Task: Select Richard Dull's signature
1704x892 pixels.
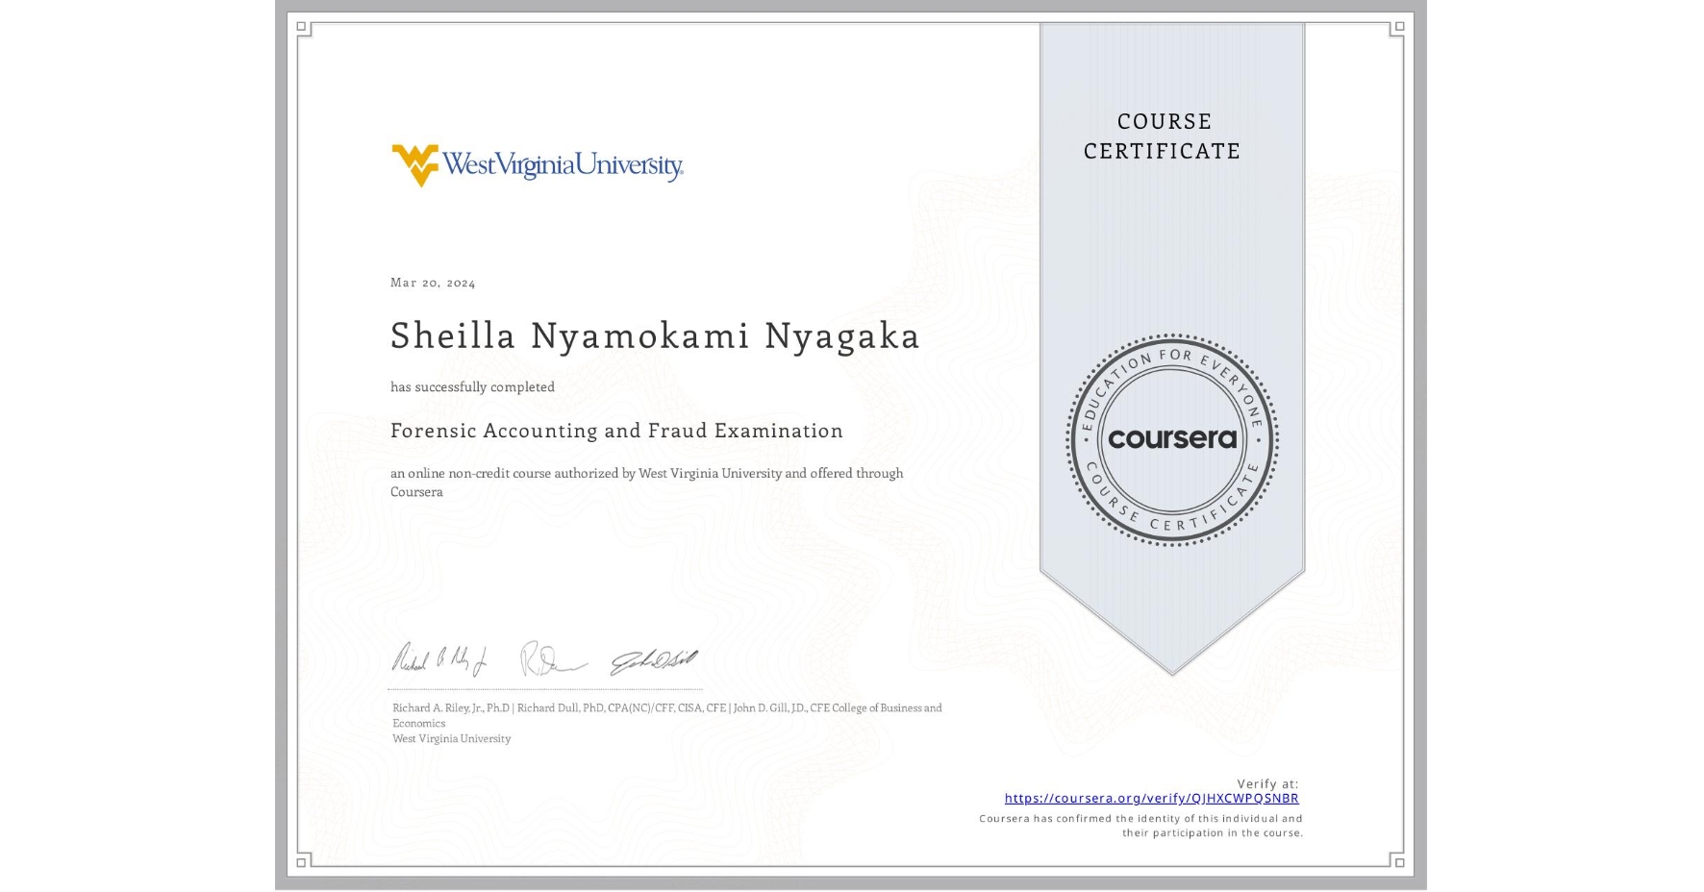Action: pyautogui.click(x=553, y=659)
